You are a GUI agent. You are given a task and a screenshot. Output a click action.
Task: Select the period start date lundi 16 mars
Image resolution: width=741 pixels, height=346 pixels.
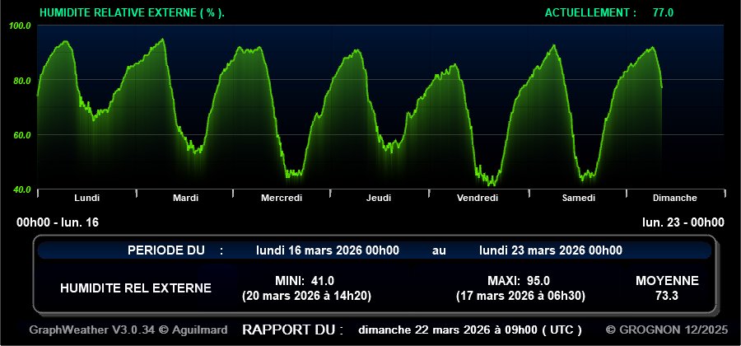(x=328, y=250)
